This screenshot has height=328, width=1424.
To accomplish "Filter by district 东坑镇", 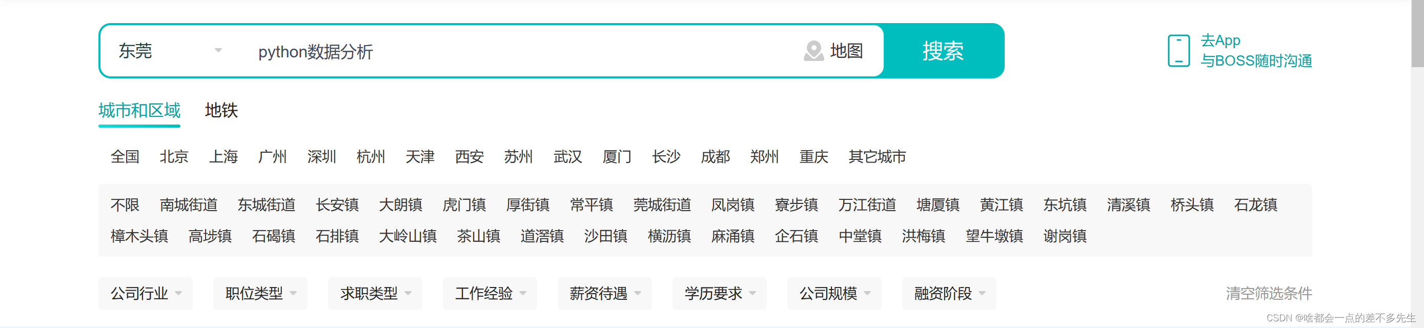I will 1065,204.
